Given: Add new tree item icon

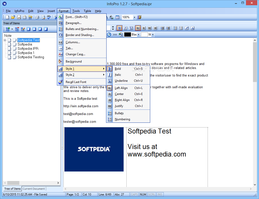Looking at the screenshot, I should pyautogui.click(x=8, y=29).
